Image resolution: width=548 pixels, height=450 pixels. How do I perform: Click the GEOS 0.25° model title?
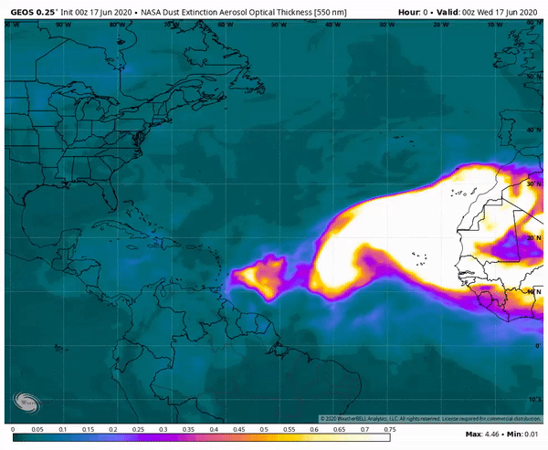tap(33, 12)
